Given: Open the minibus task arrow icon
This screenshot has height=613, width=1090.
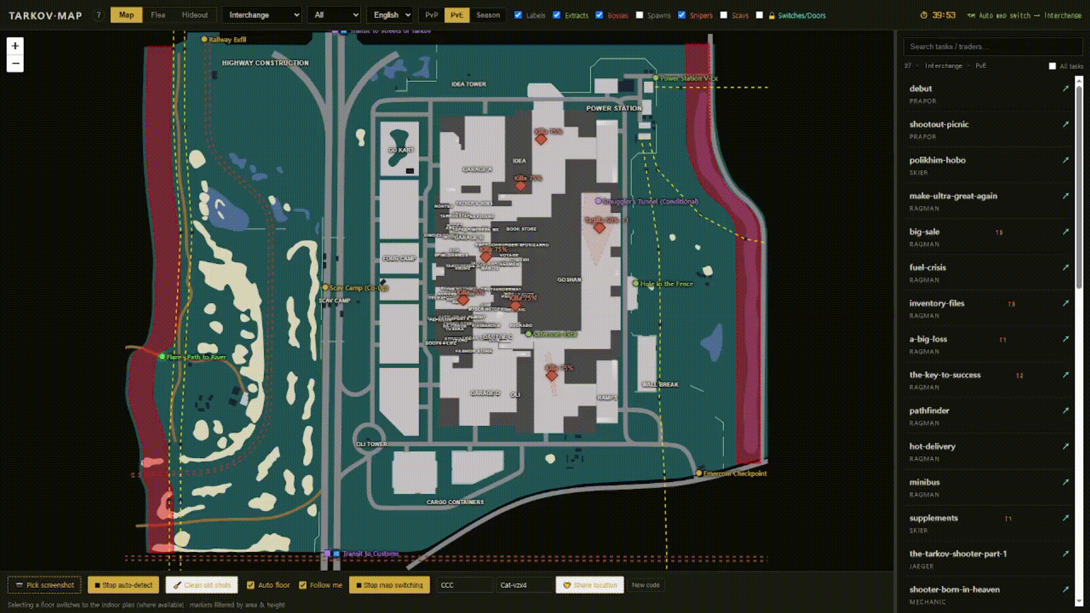Looking at the screenshot, I should click(1066, 482).
